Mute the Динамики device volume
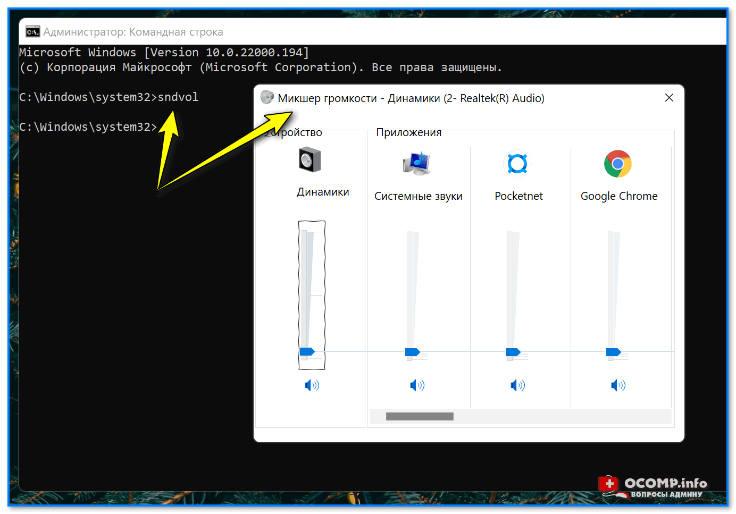 point(312,385)
